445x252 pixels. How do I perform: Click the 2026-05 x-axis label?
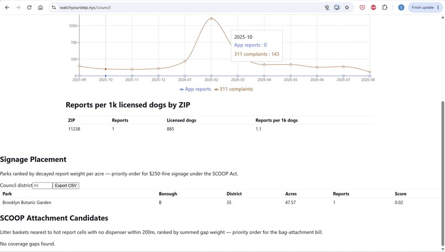pyautogui.click(x=290, y=80)
